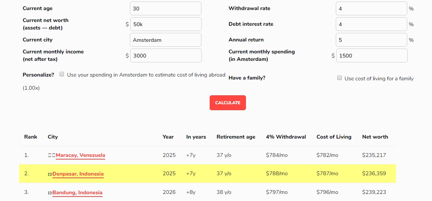Click the Current net worth field
The width and height of the screenshot is (432, 201).
point(166,24)
